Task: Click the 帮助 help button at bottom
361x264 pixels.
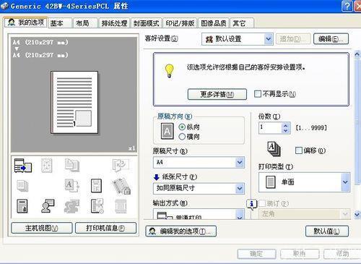Action: pos(343,254)
